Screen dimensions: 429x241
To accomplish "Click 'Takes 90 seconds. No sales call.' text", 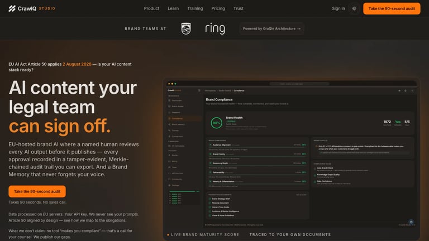I will [37, 202].
